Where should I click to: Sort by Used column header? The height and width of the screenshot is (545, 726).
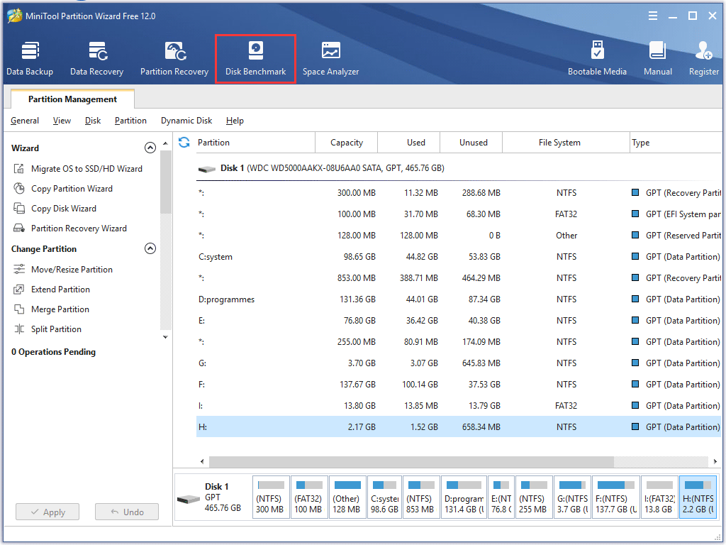[x=409, y=142]
